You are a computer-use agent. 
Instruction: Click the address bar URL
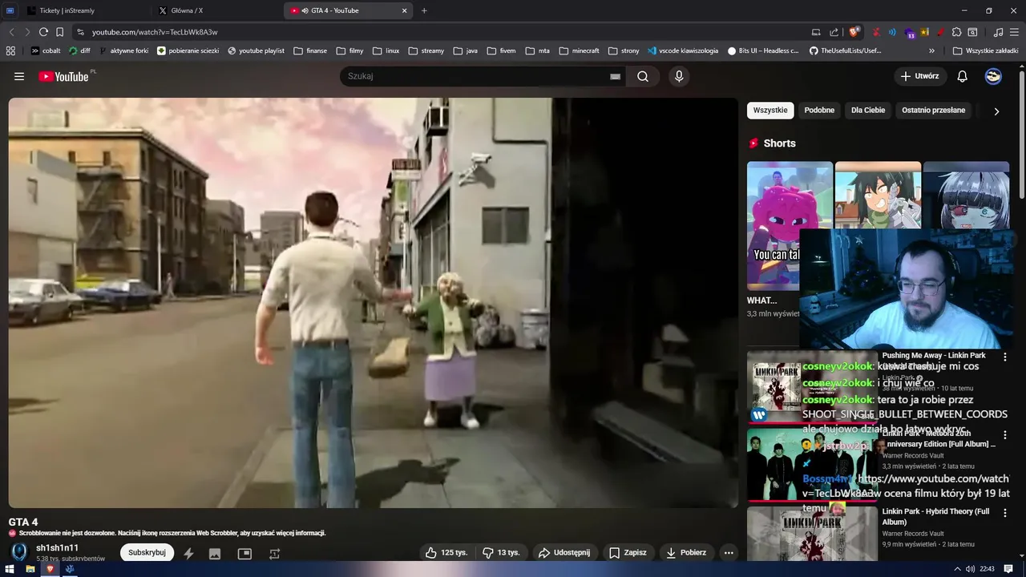coord(155,32)
